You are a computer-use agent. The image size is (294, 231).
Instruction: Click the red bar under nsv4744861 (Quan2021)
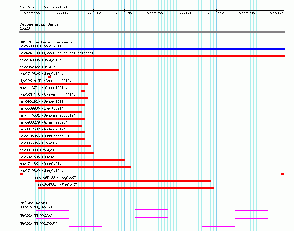click(x=75, y=167)
